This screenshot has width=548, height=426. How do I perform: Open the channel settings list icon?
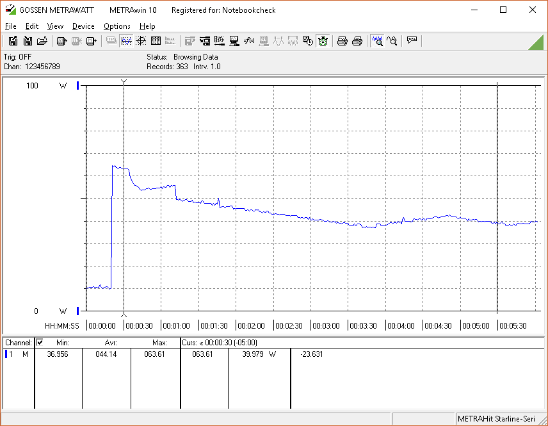pos(220,41)
